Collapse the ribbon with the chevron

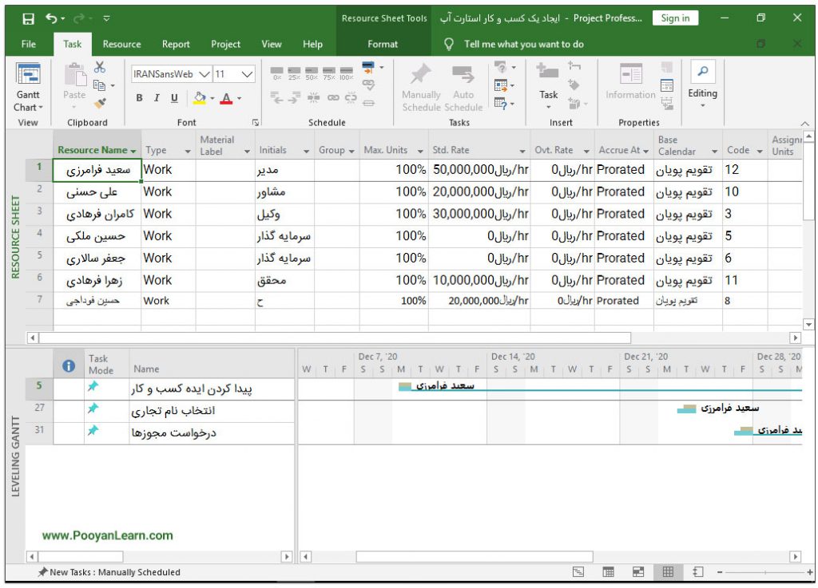tap(805, 124)
